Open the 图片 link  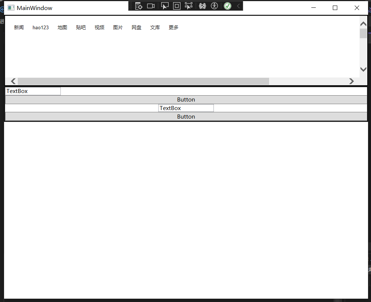[x=118, y=27]
